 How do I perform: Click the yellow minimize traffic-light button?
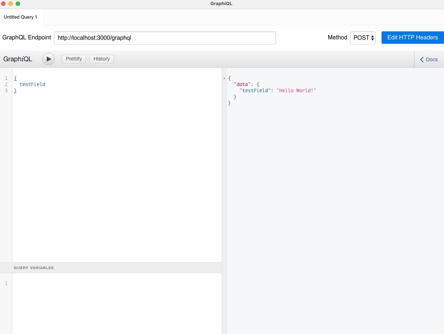click(x=10, y=3)
